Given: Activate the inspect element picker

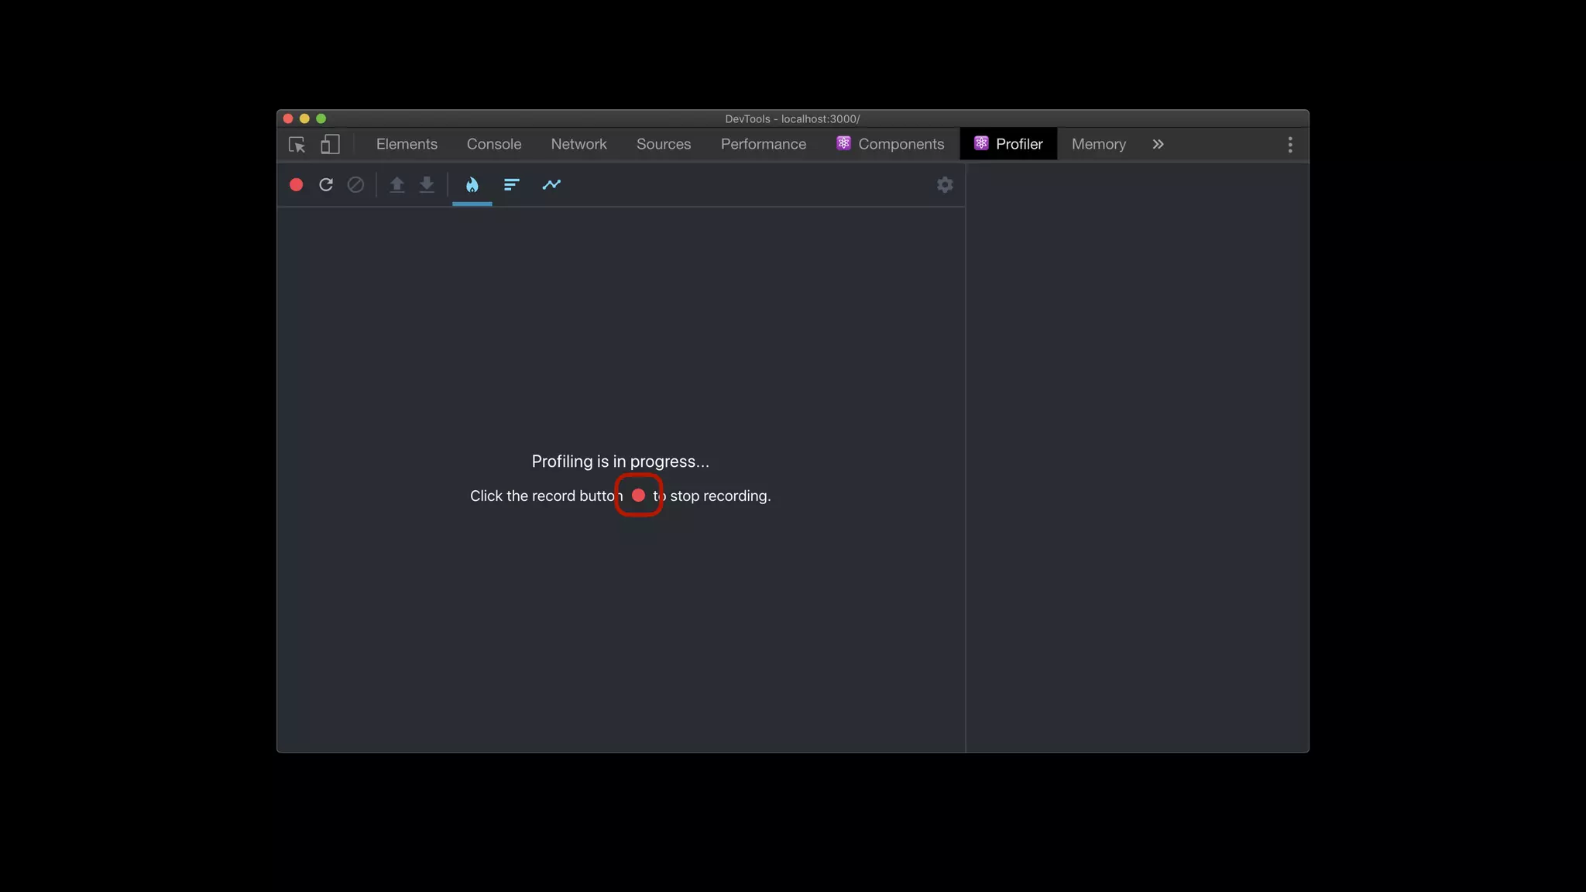Looking at the screenshot, I should [x=297, y=145].
